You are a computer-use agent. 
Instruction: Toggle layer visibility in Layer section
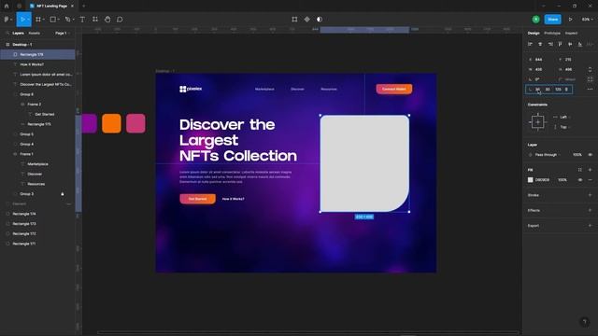590,155
